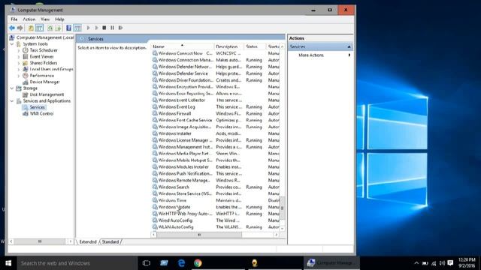The height and width of the screenshot is (270, 481).
Task: Select the Wired AutoConfig service row
Action: point(216,220)
